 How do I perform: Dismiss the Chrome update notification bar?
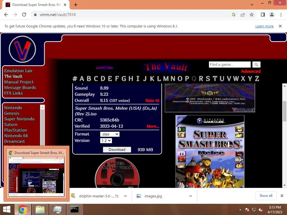click(x=280, y=26)
